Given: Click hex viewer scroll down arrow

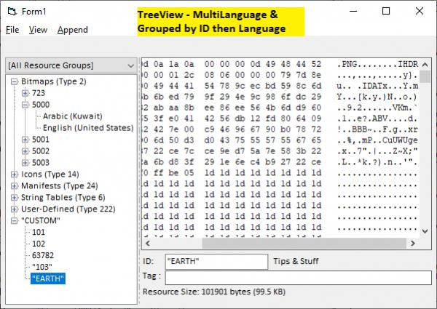Looking at the screenshot, I should point(425,231).
